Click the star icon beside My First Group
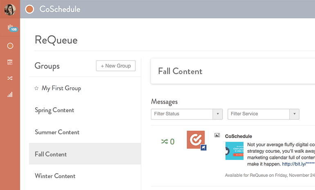The height and width of the screenshot is (190, 315). pos(36,88)
